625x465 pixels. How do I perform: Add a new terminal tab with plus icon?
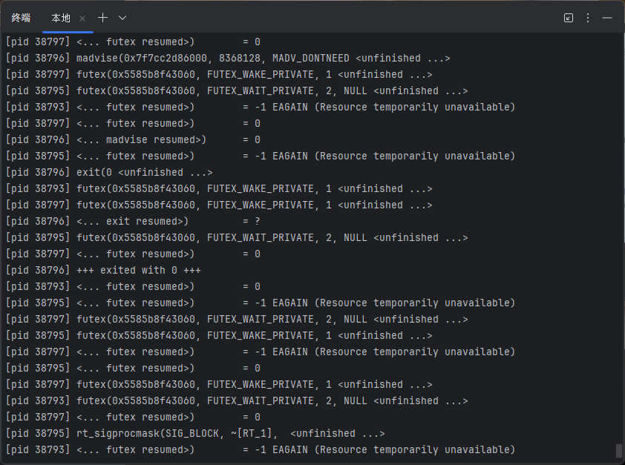pos(103,17)
